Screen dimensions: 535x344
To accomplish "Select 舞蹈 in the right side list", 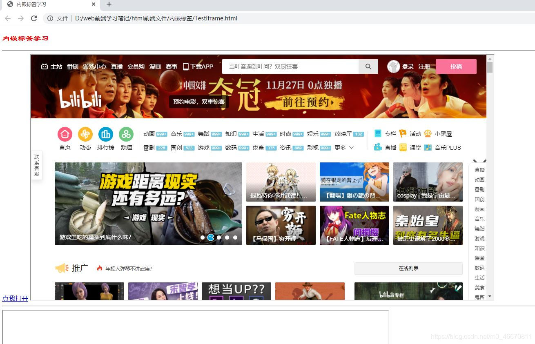I will tap(479, 229).
